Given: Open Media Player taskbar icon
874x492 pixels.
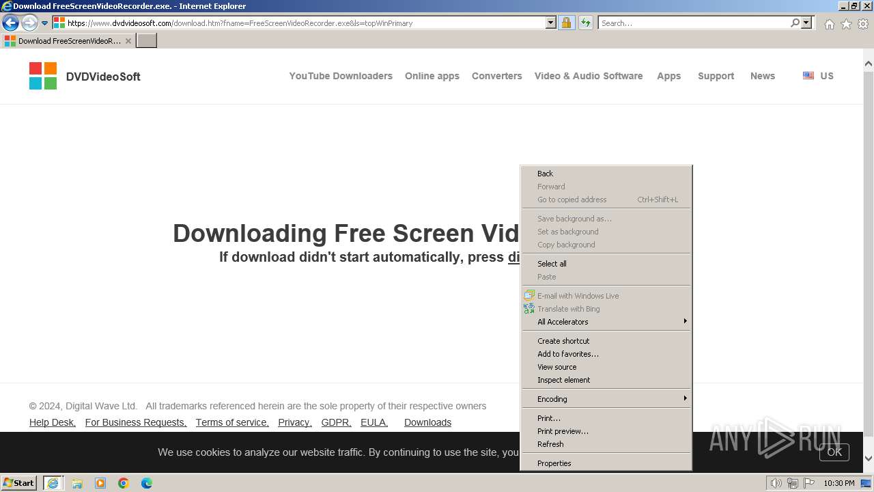Looking at the screenshot, I should pyautogui.click(x=100, y=483).
